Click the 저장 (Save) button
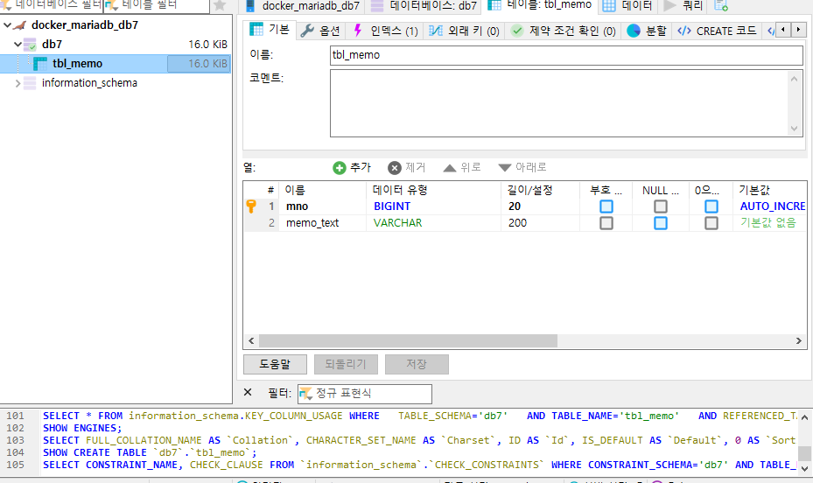This screenshot has height=483, width=813. [x=417, y=364]
